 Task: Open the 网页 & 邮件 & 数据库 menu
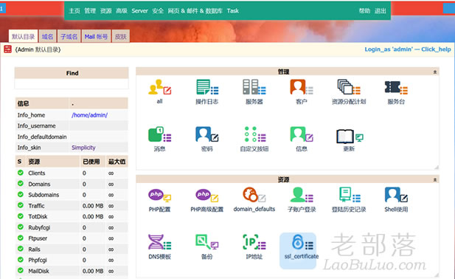tap(195, 11)
